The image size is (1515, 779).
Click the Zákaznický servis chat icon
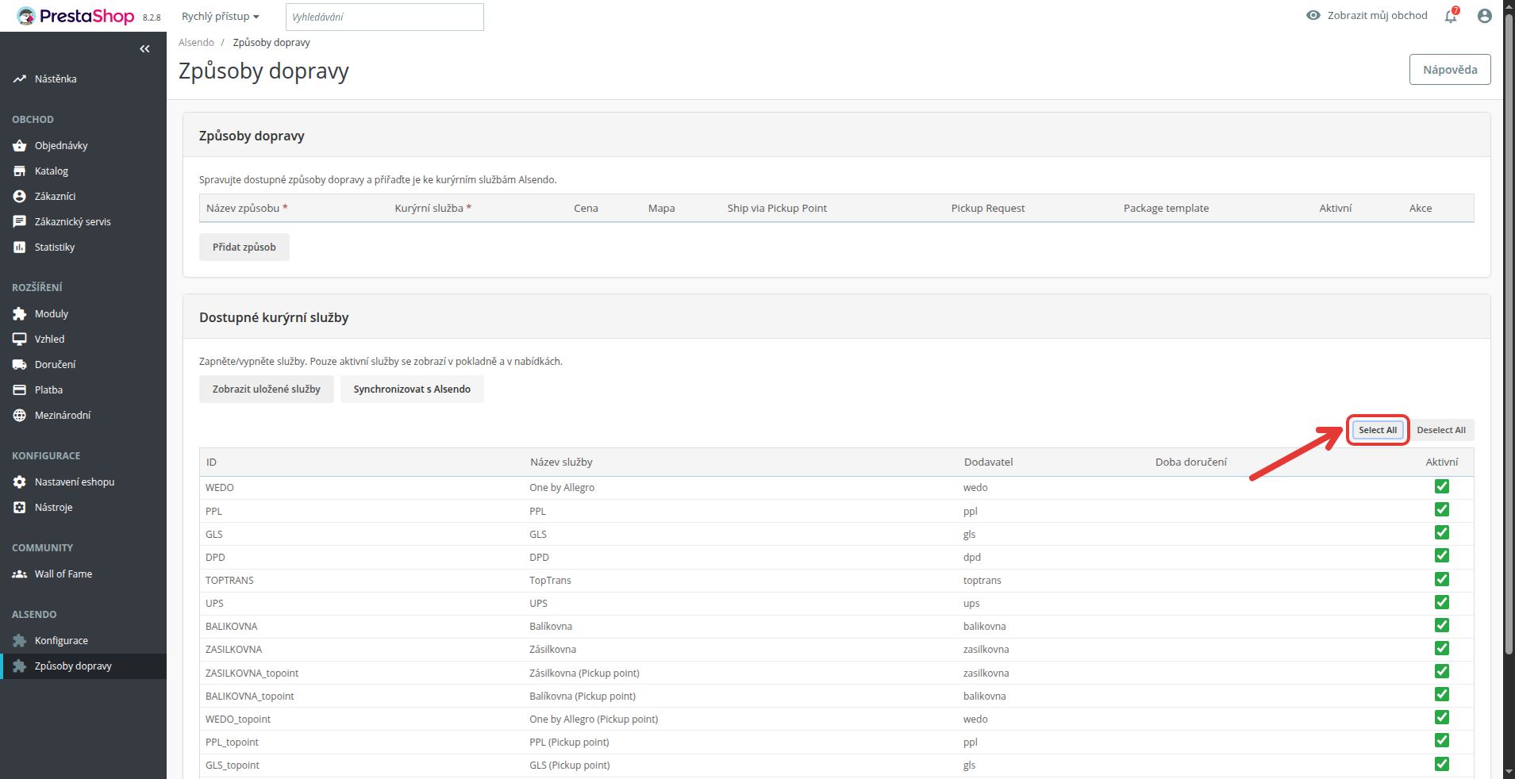(x=20, y=222)
